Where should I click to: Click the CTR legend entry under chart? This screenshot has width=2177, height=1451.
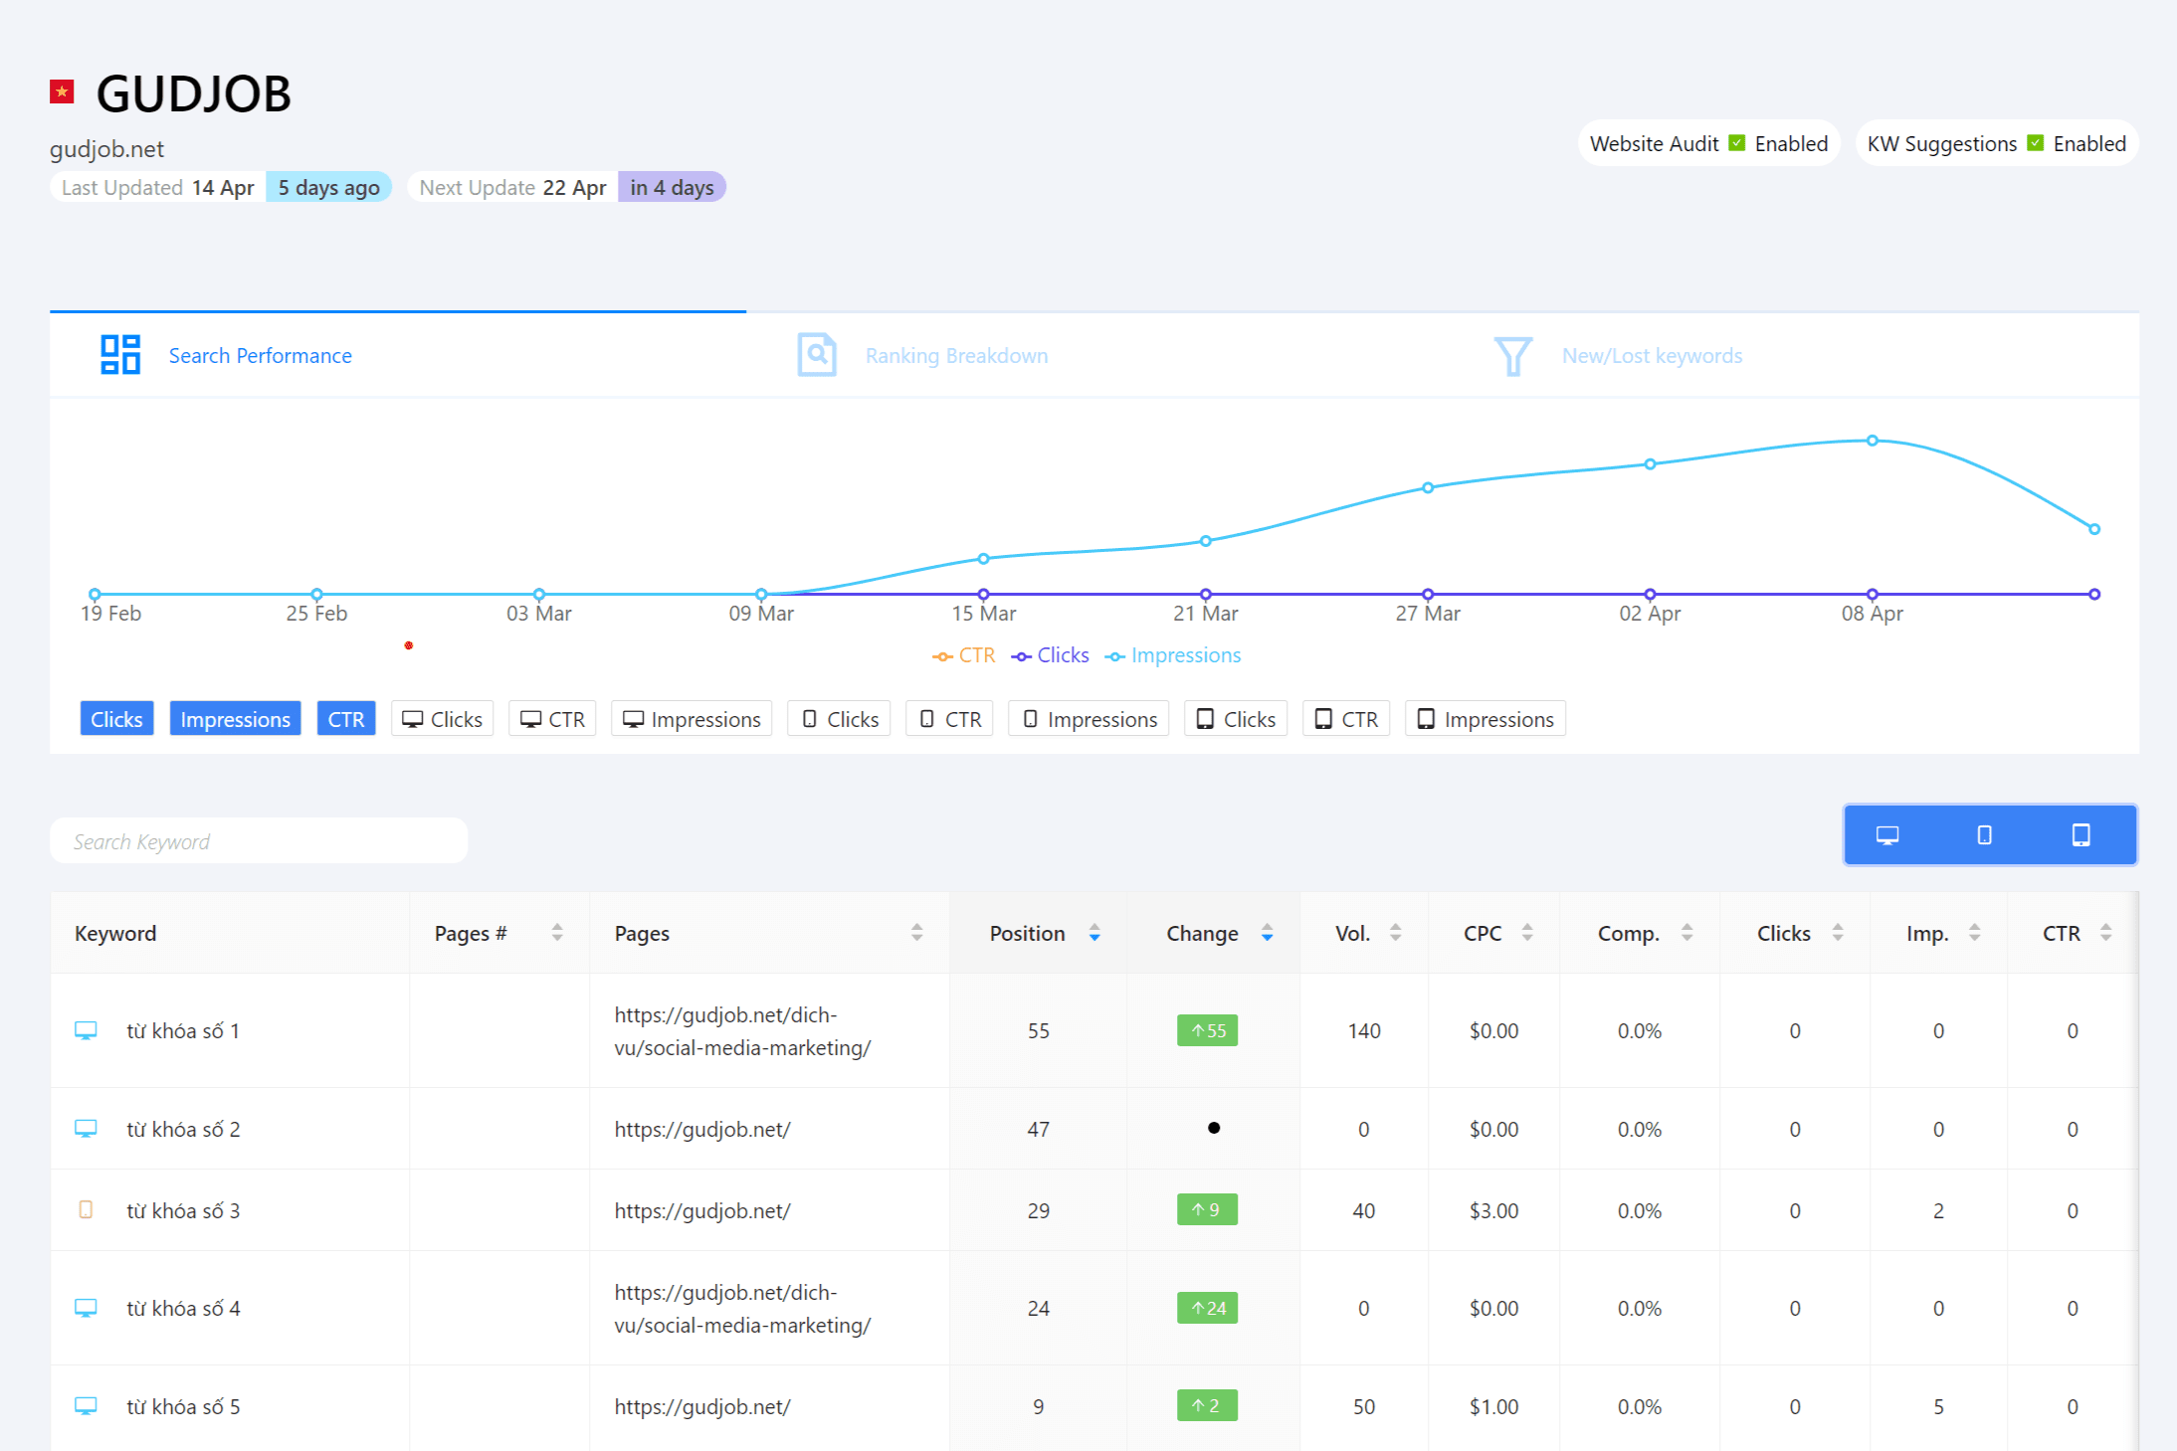pyautogui.click(x=963, y=655)
